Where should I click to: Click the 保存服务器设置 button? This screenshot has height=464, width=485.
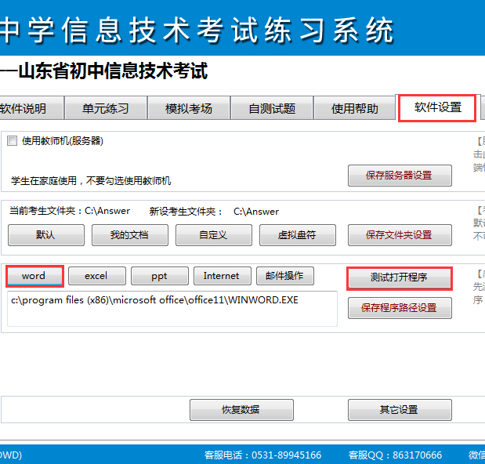(399, 176)
